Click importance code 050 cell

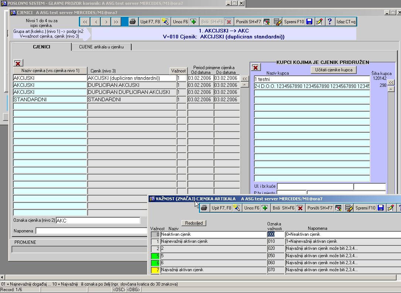(x=276, y=256)
